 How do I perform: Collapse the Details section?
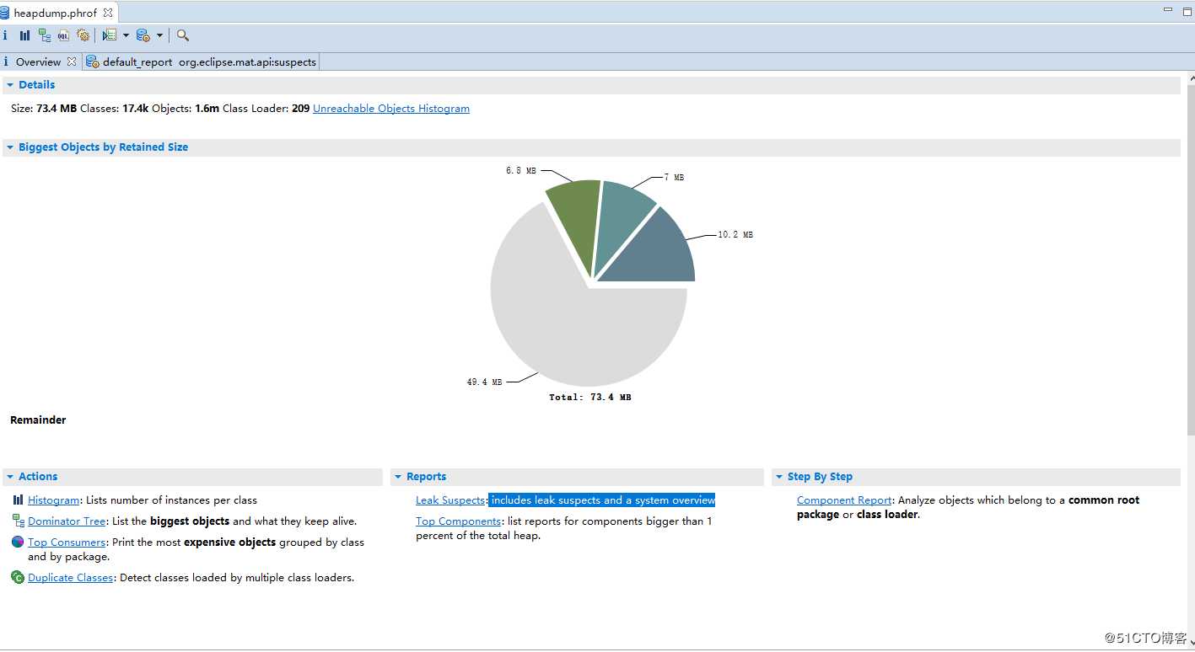pyautogui.click(x=10, y=85)
